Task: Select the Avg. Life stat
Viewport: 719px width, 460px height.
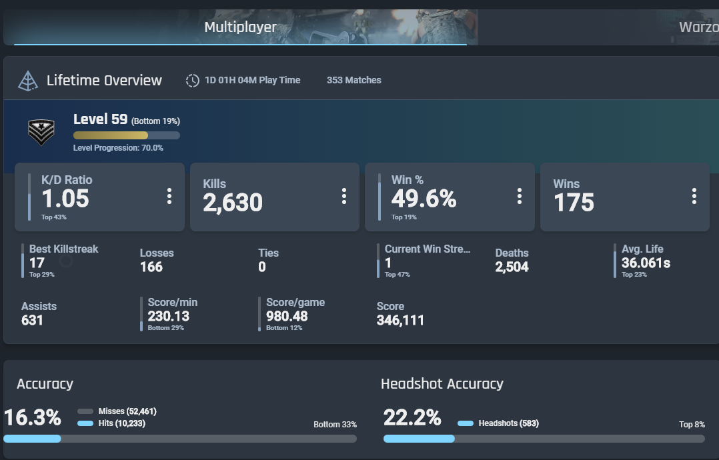Action: click(642, 261)
